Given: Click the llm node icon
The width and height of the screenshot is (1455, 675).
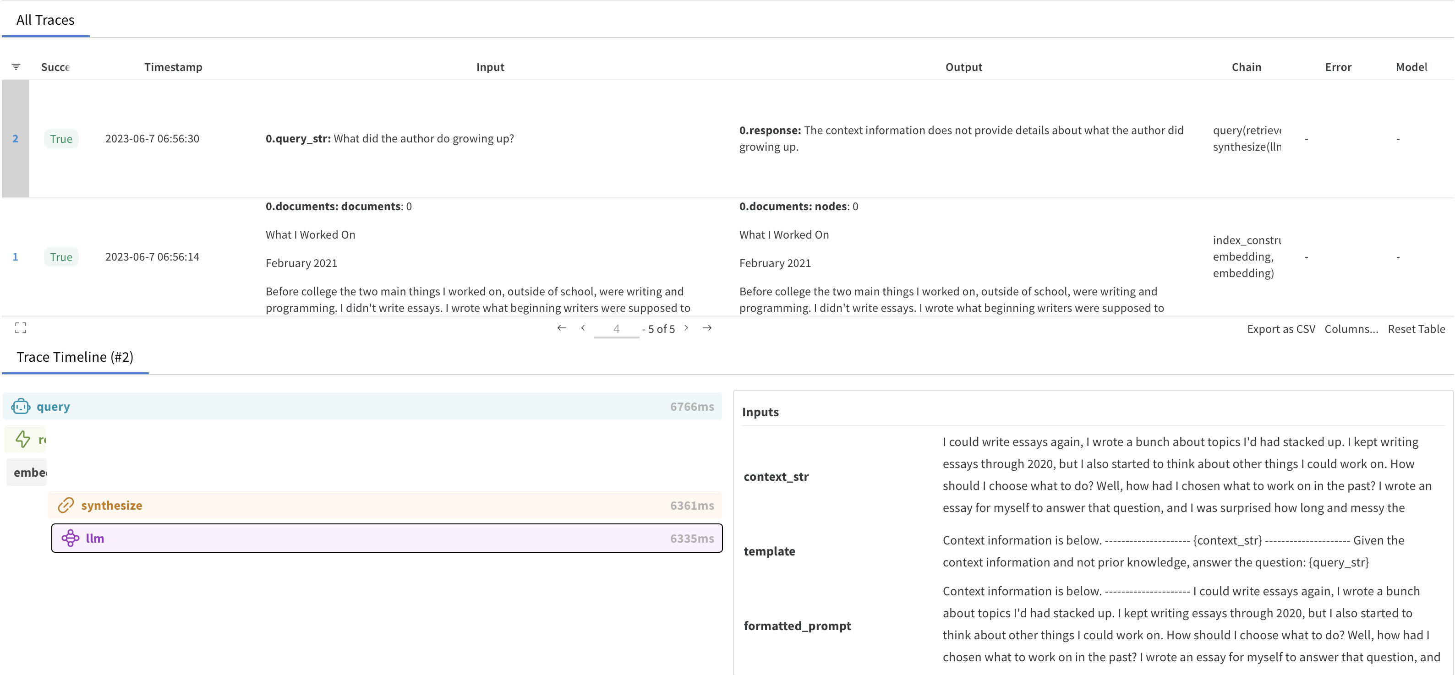Looking at the screenshot, I should tap(71, 538).
